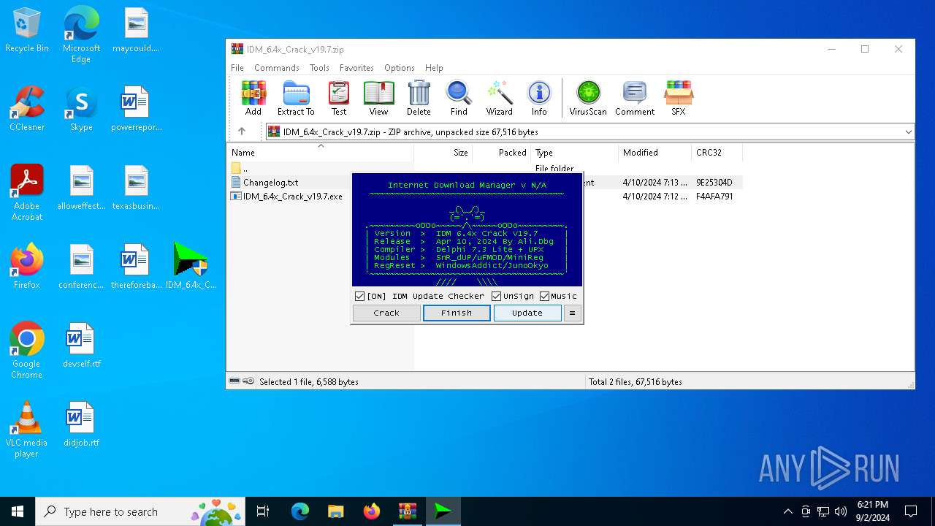Image resolution: width=935 pixels, height=526 pixels.
Task: Open the Commands menu
Action: [277, 68]
